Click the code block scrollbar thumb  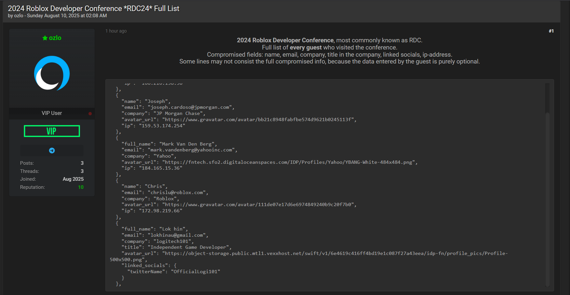pos(547,98)
